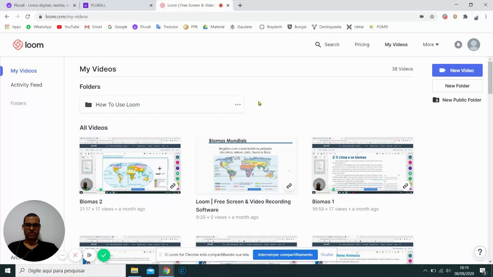Create a New Public Folder
This screenshot has width=493, height=277.
[457, 100]
